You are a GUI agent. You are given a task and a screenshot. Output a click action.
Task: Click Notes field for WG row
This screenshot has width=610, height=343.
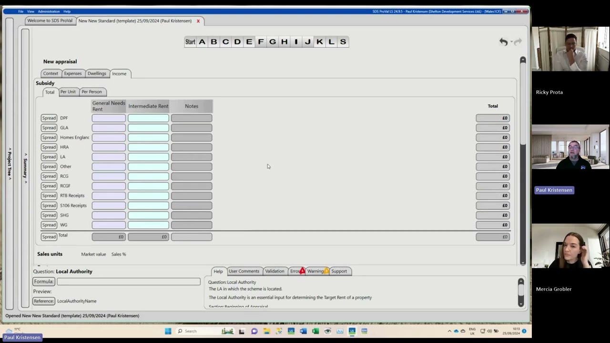click(192, 225)
